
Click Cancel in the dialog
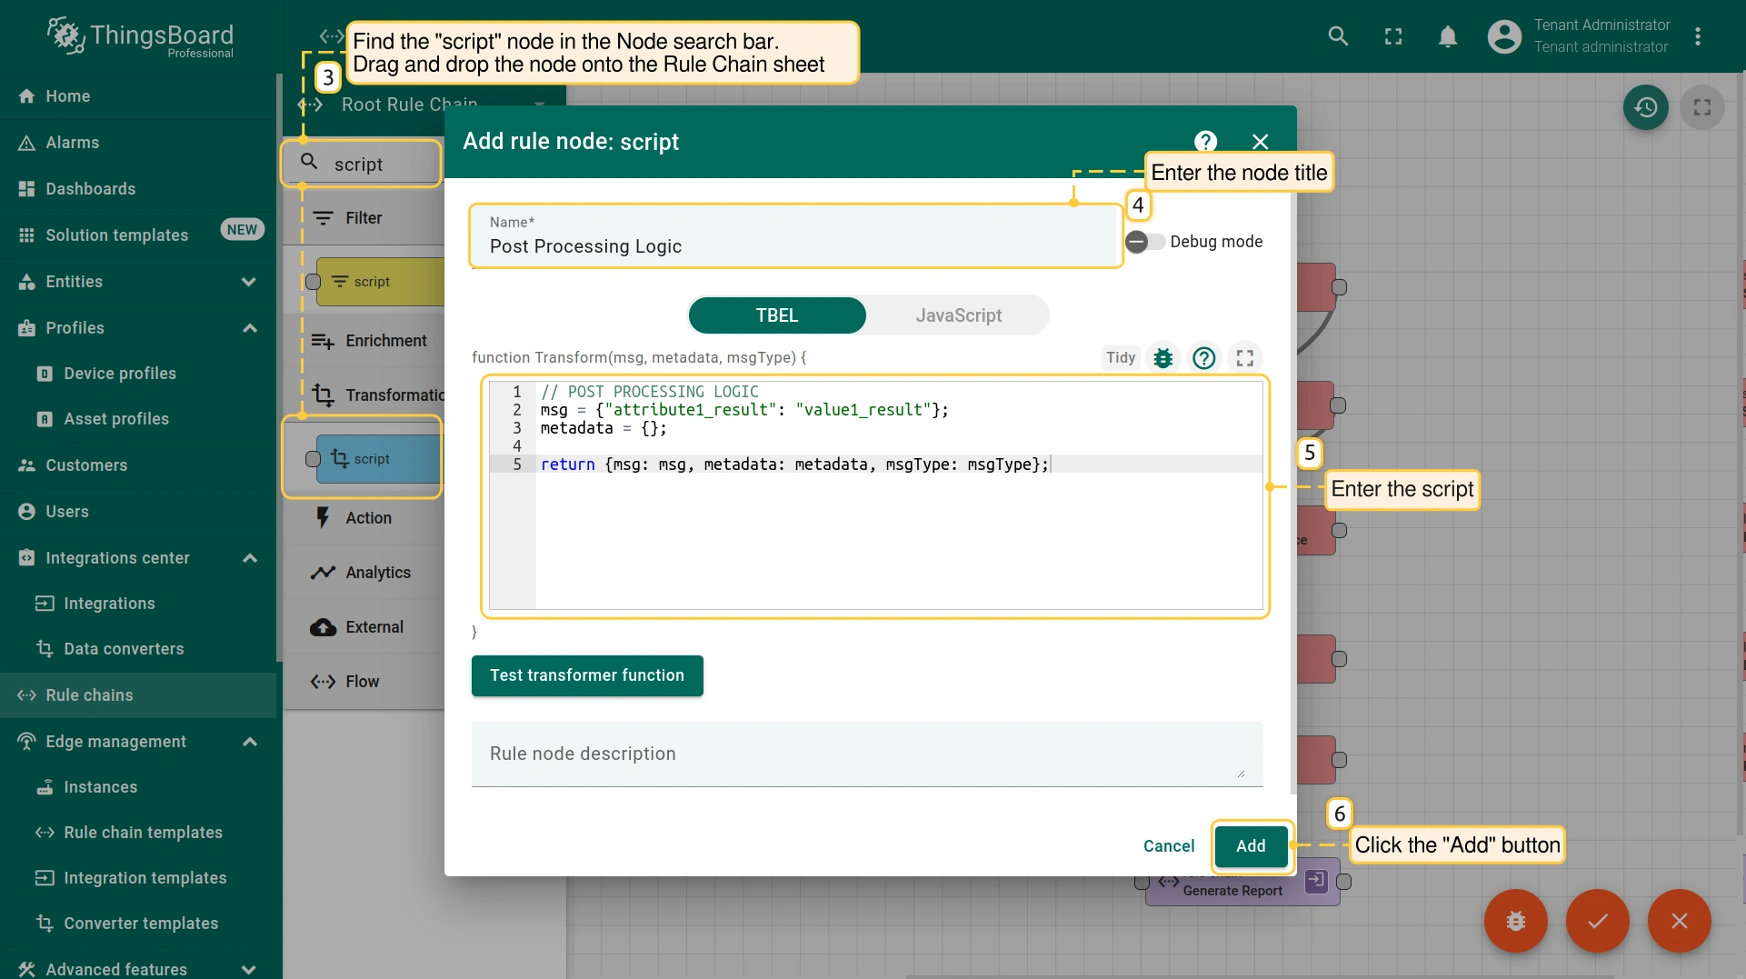1168,846
